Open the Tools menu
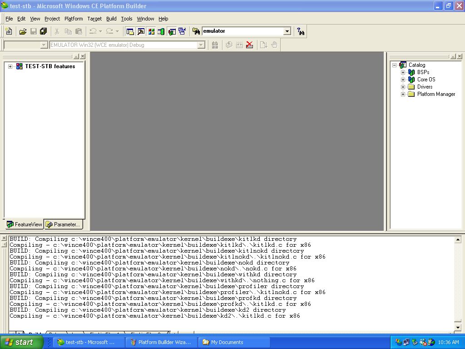The image size is (465, 349). click(x=127, y=19)
